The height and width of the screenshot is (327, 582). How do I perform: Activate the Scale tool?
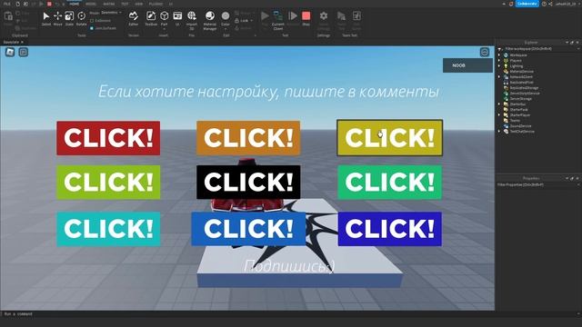pos(69,18)
